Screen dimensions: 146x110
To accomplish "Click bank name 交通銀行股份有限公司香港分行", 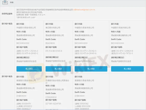I will (x=57, y=82).
